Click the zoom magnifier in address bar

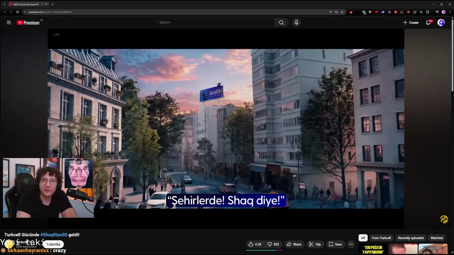331,12
